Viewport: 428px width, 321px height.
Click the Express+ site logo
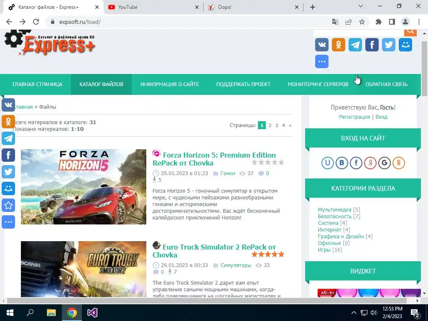(50, 42)
